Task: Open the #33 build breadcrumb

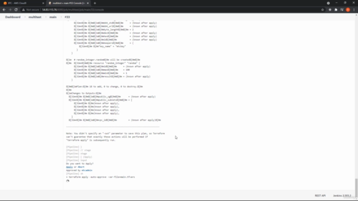Action: coord(67,17)
